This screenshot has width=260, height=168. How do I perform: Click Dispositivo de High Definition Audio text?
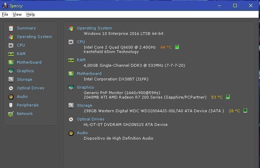118,138
